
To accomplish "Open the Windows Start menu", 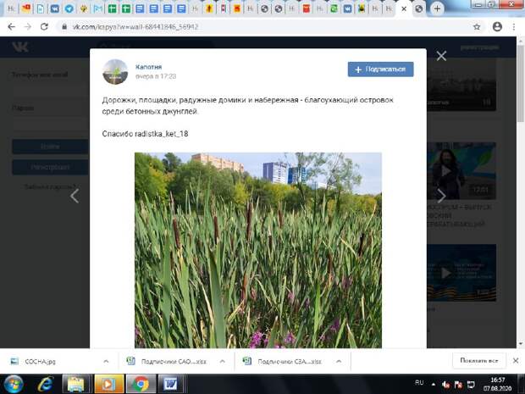I will [x=14, y=385].
